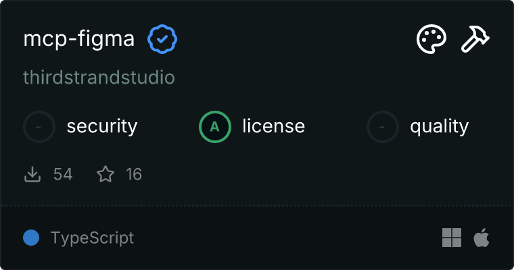The height and width of the screenshot is (270, 514).
Task: Click the card's empty footer area
Action: point(284,238)
